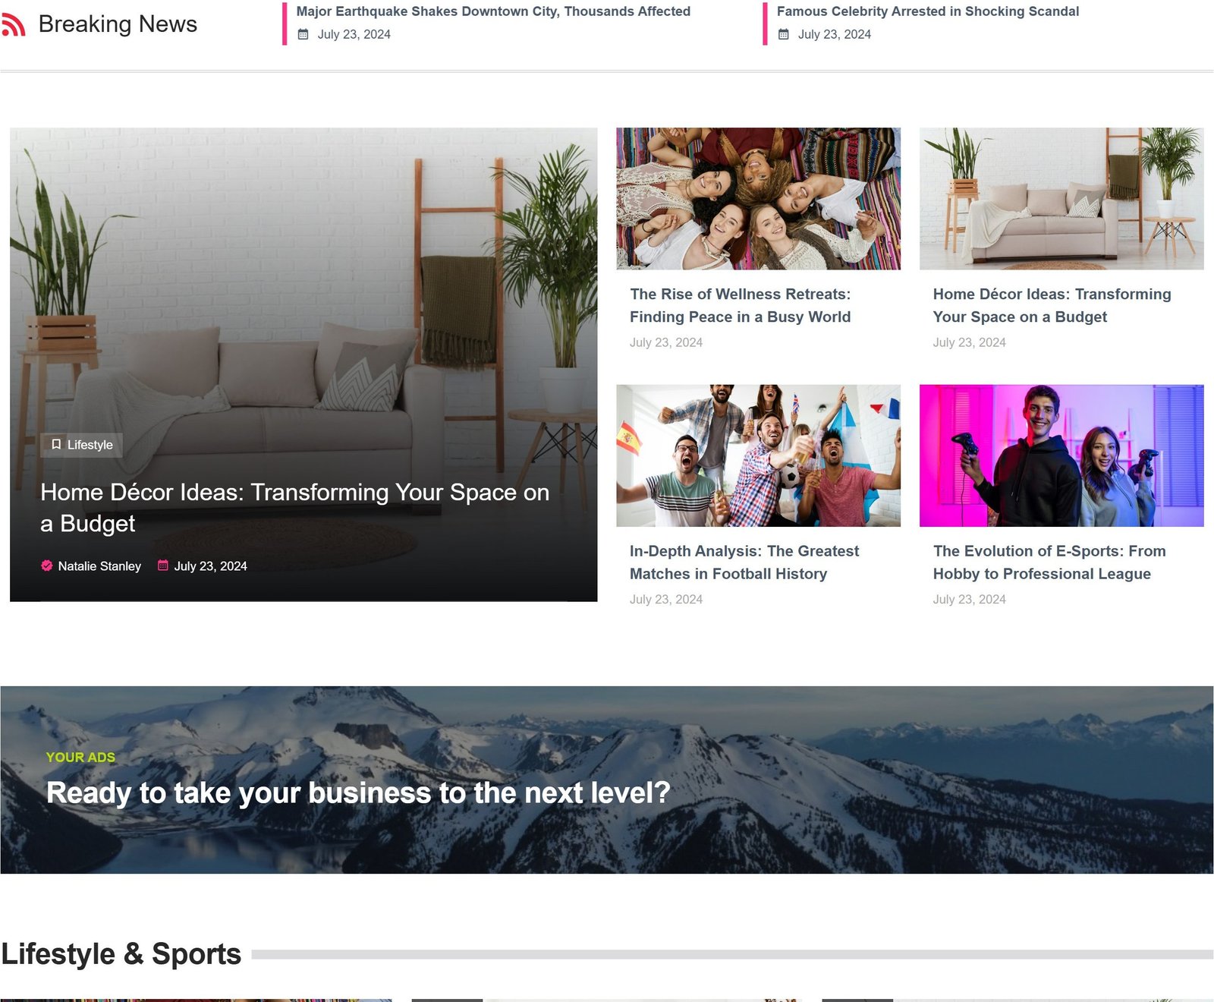
Task: Click the red RSS feed icon
Action: (14, 25)
